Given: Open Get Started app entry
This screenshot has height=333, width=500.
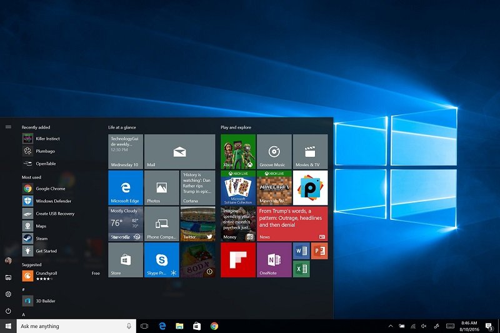Looking at the screenshot, I should (61, 251).
